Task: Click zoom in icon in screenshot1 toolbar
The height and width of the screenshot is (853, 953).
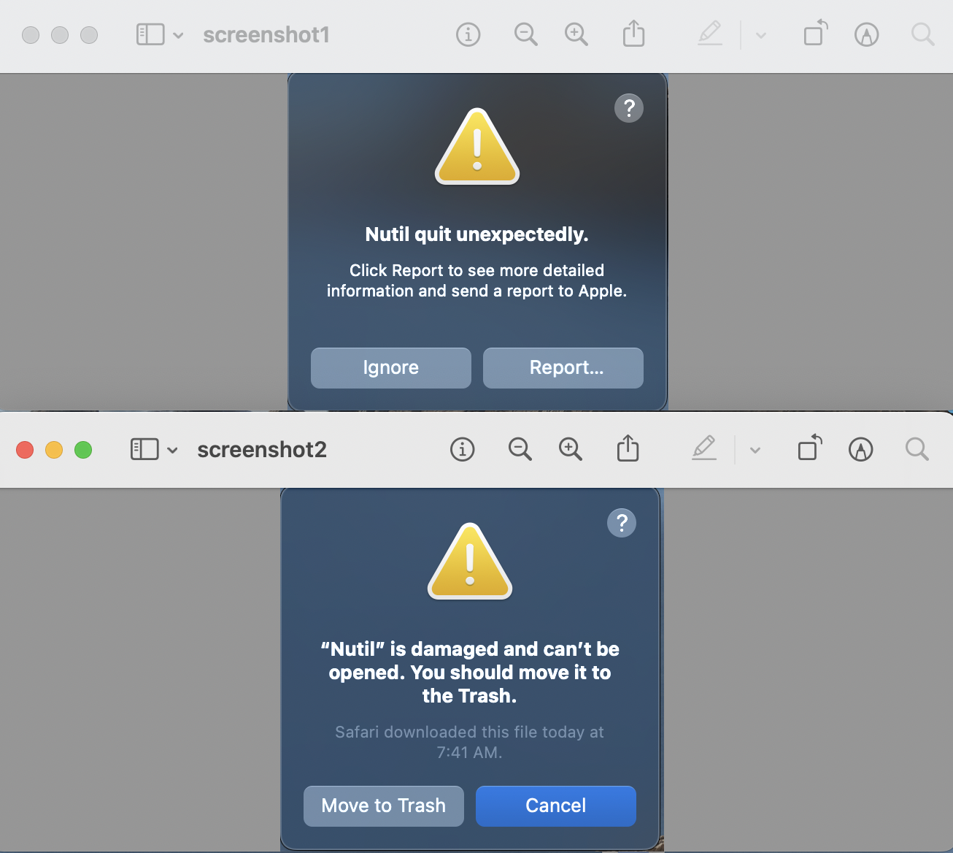Action: [x=576, y=34]
